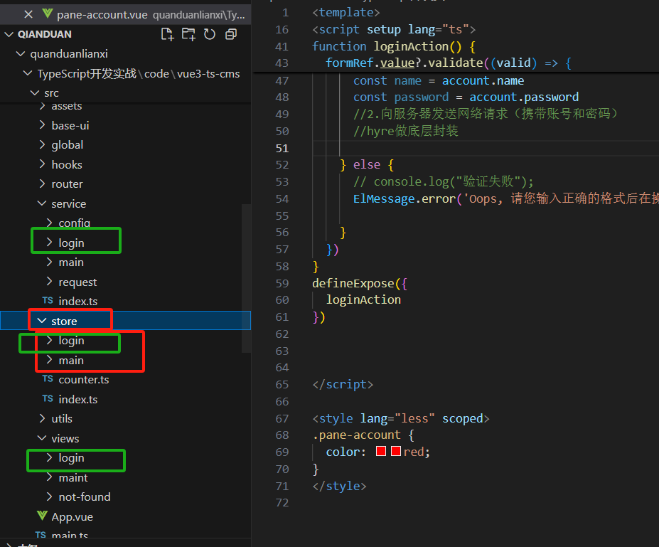Collapse the quanduanlianxi folder
Screen dimensions: 659x547
click(20, 54)
